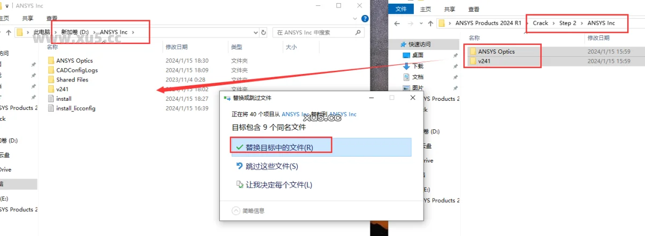Screen dimensions: 645x236
Task: Select 快速访问 in right navigation pane
Action: click(419, 45)
